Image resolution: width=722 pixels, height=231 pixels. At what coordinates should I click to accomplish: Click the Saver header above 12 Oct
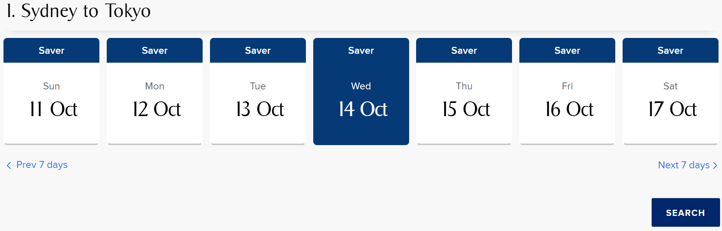(x=155, y=50)
